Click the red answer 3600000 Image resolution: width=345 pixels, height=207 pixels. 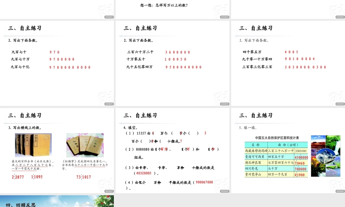[178, 52]
